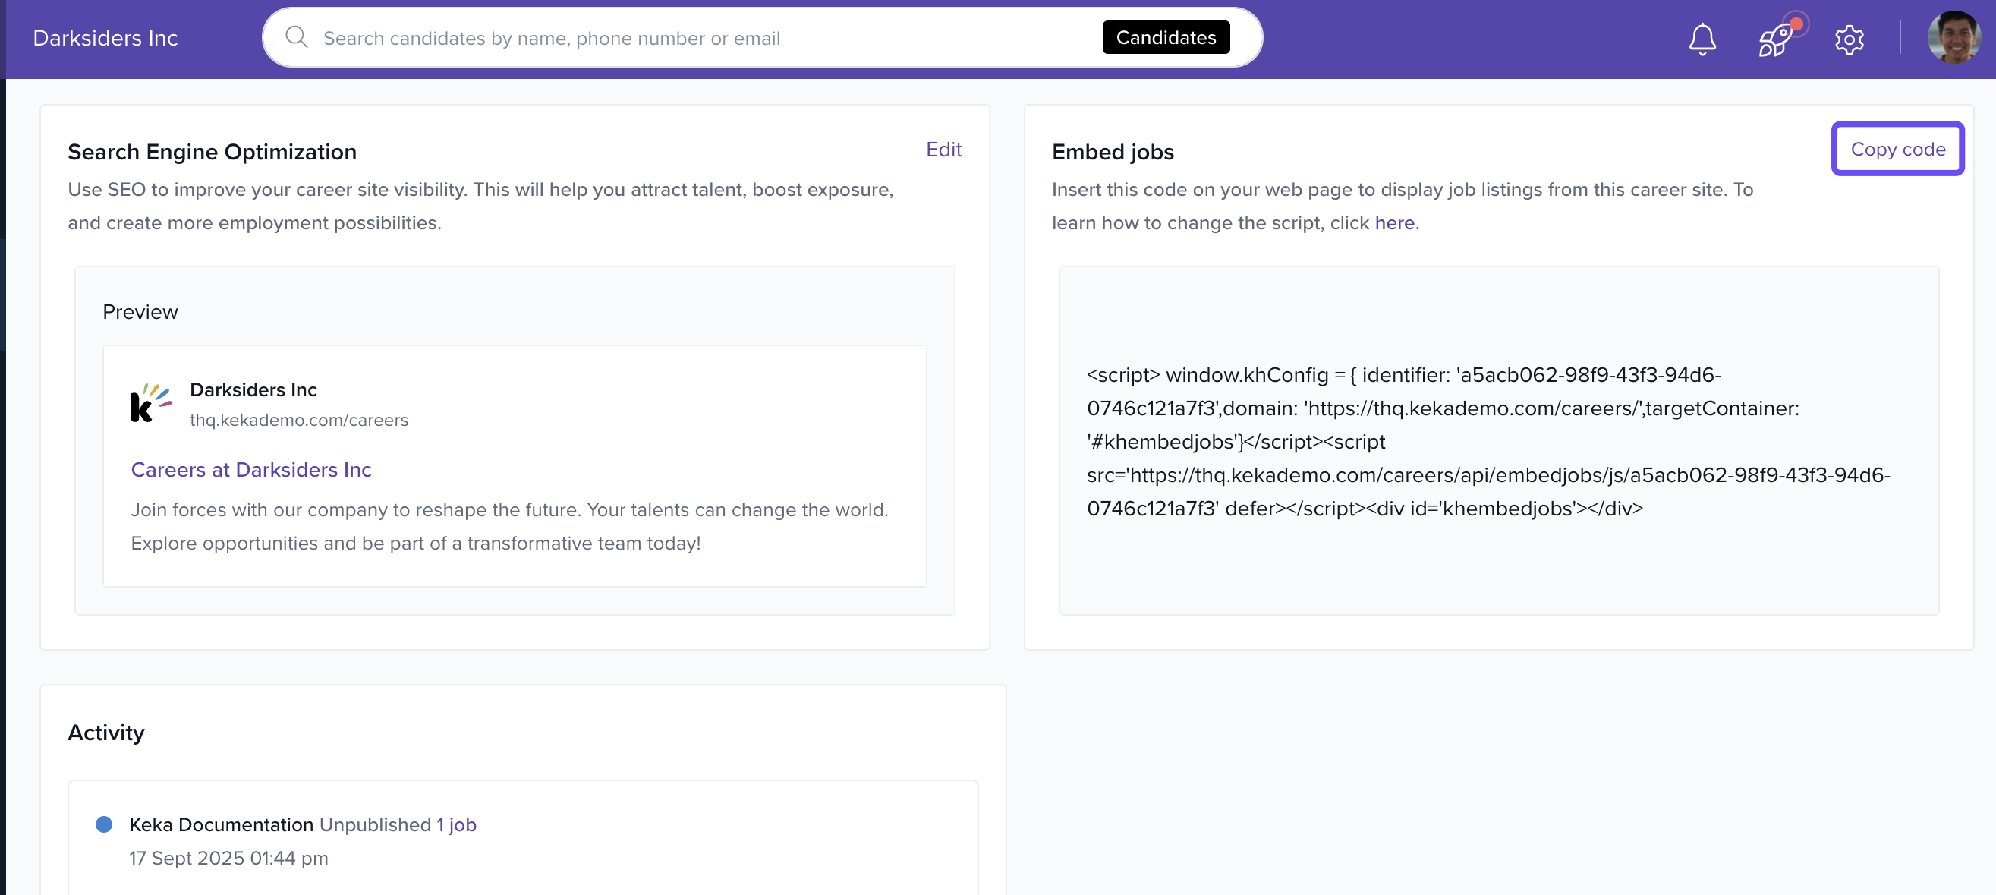The image size is (1996, 895).
Task: Click the SEO preview description text
Action: click(x=509, y=526)
